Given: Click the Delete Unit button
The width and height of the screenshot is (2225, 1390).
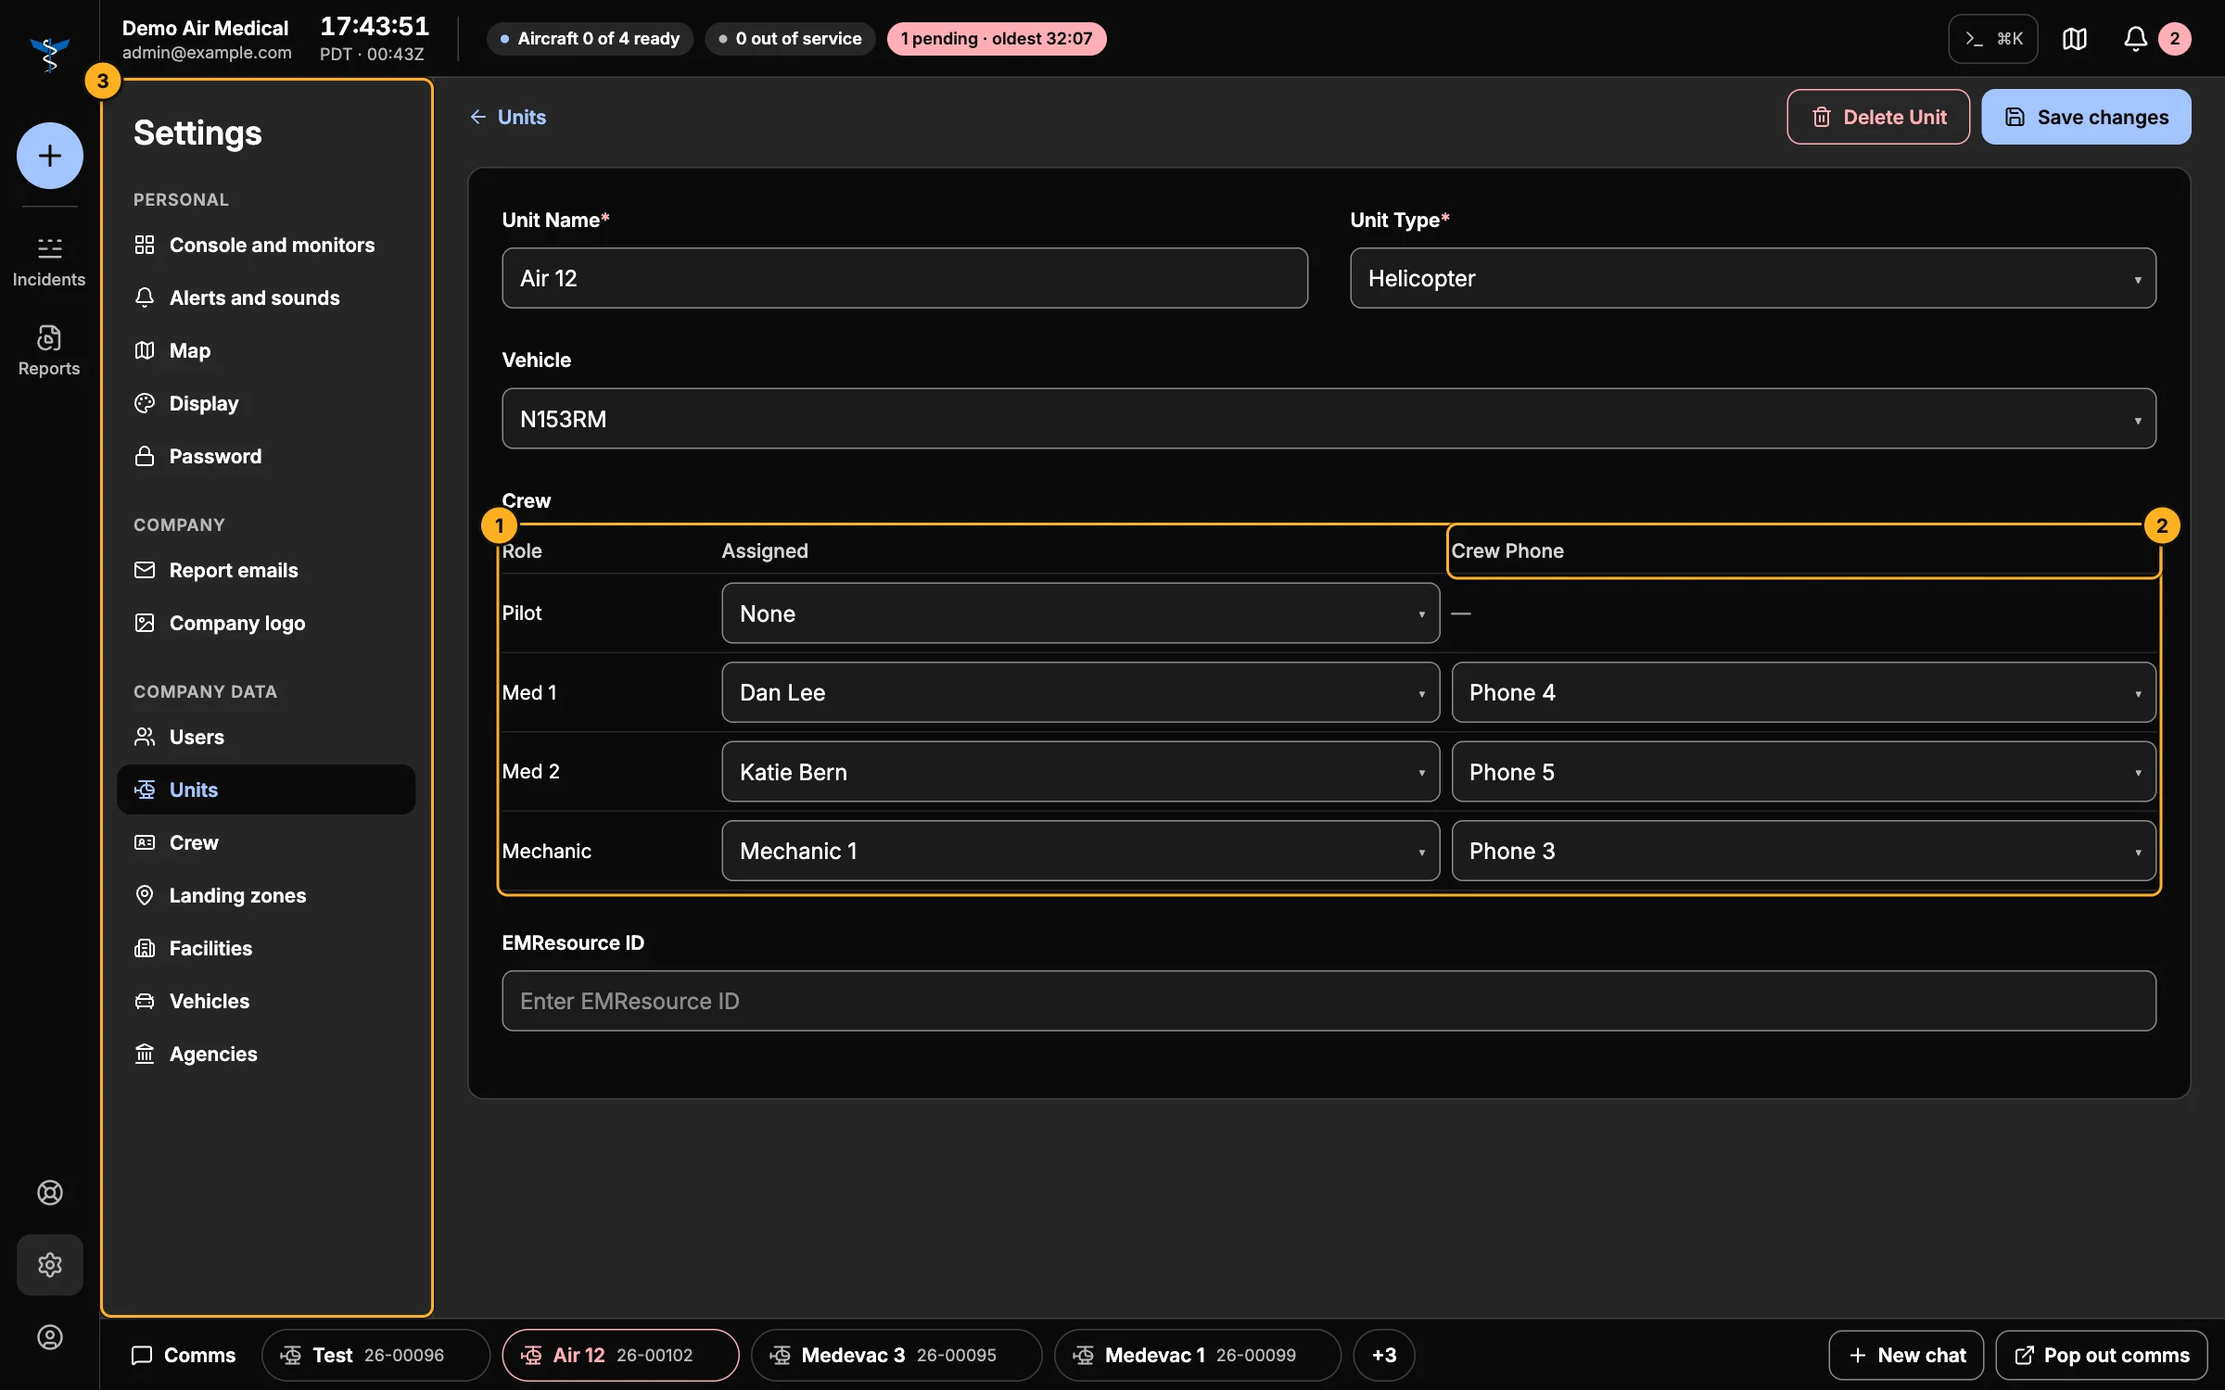Looking at the screenshot, I should (x=1878, y=117).
